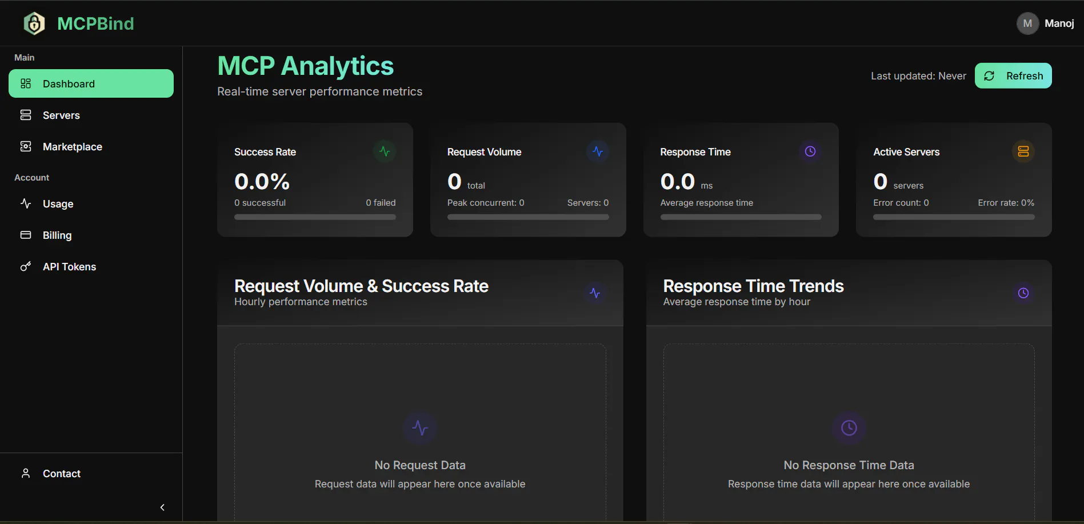The height and width of the screenshot is (524, 1084).
Task: Click the API Tokens key icon
Action: 26,266
